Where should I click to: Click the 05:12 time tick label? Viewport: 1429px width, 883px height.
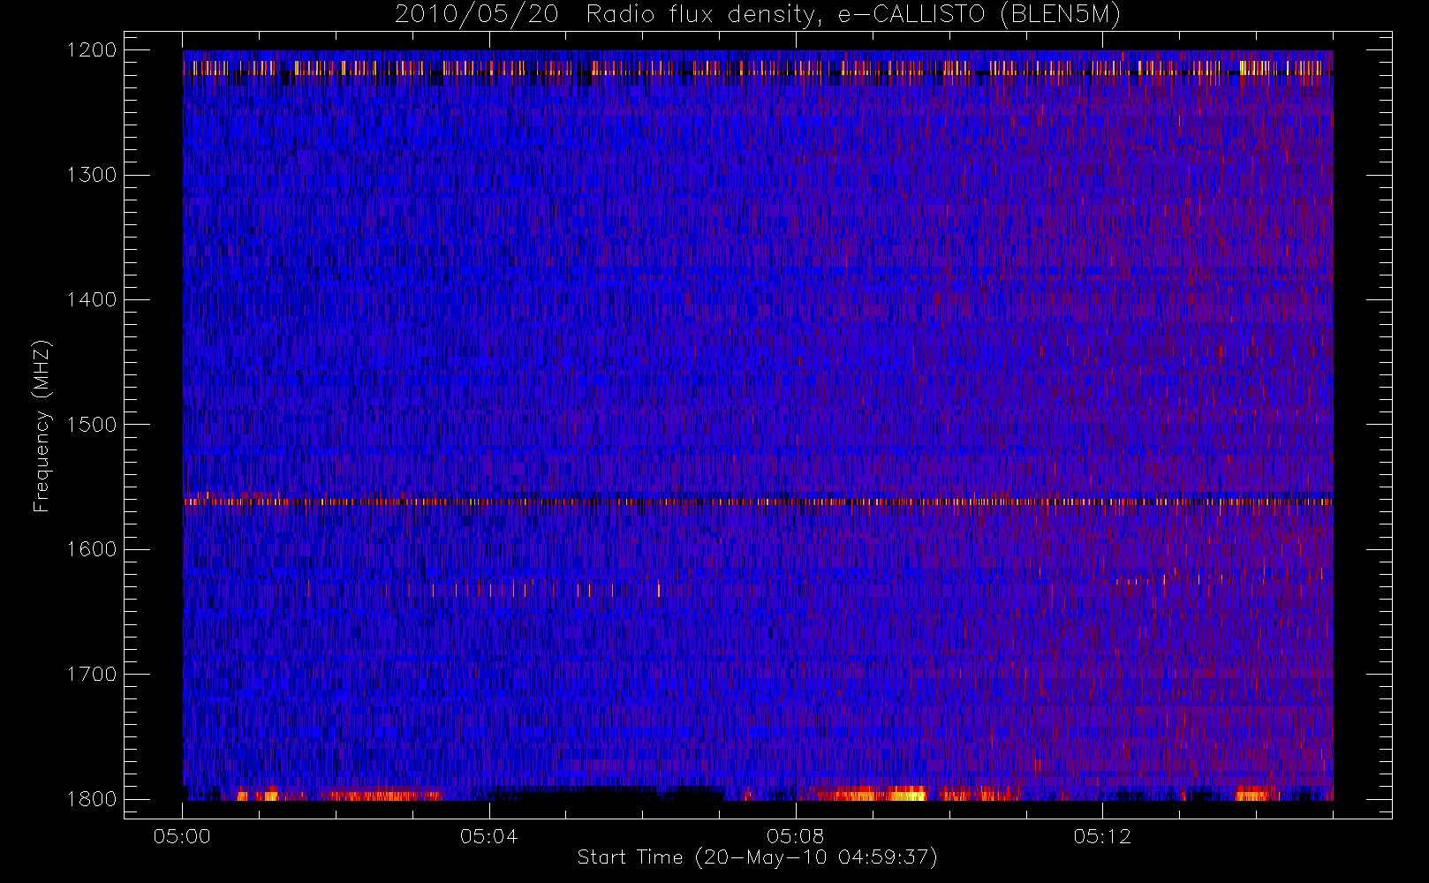[x=1102, y=836]
